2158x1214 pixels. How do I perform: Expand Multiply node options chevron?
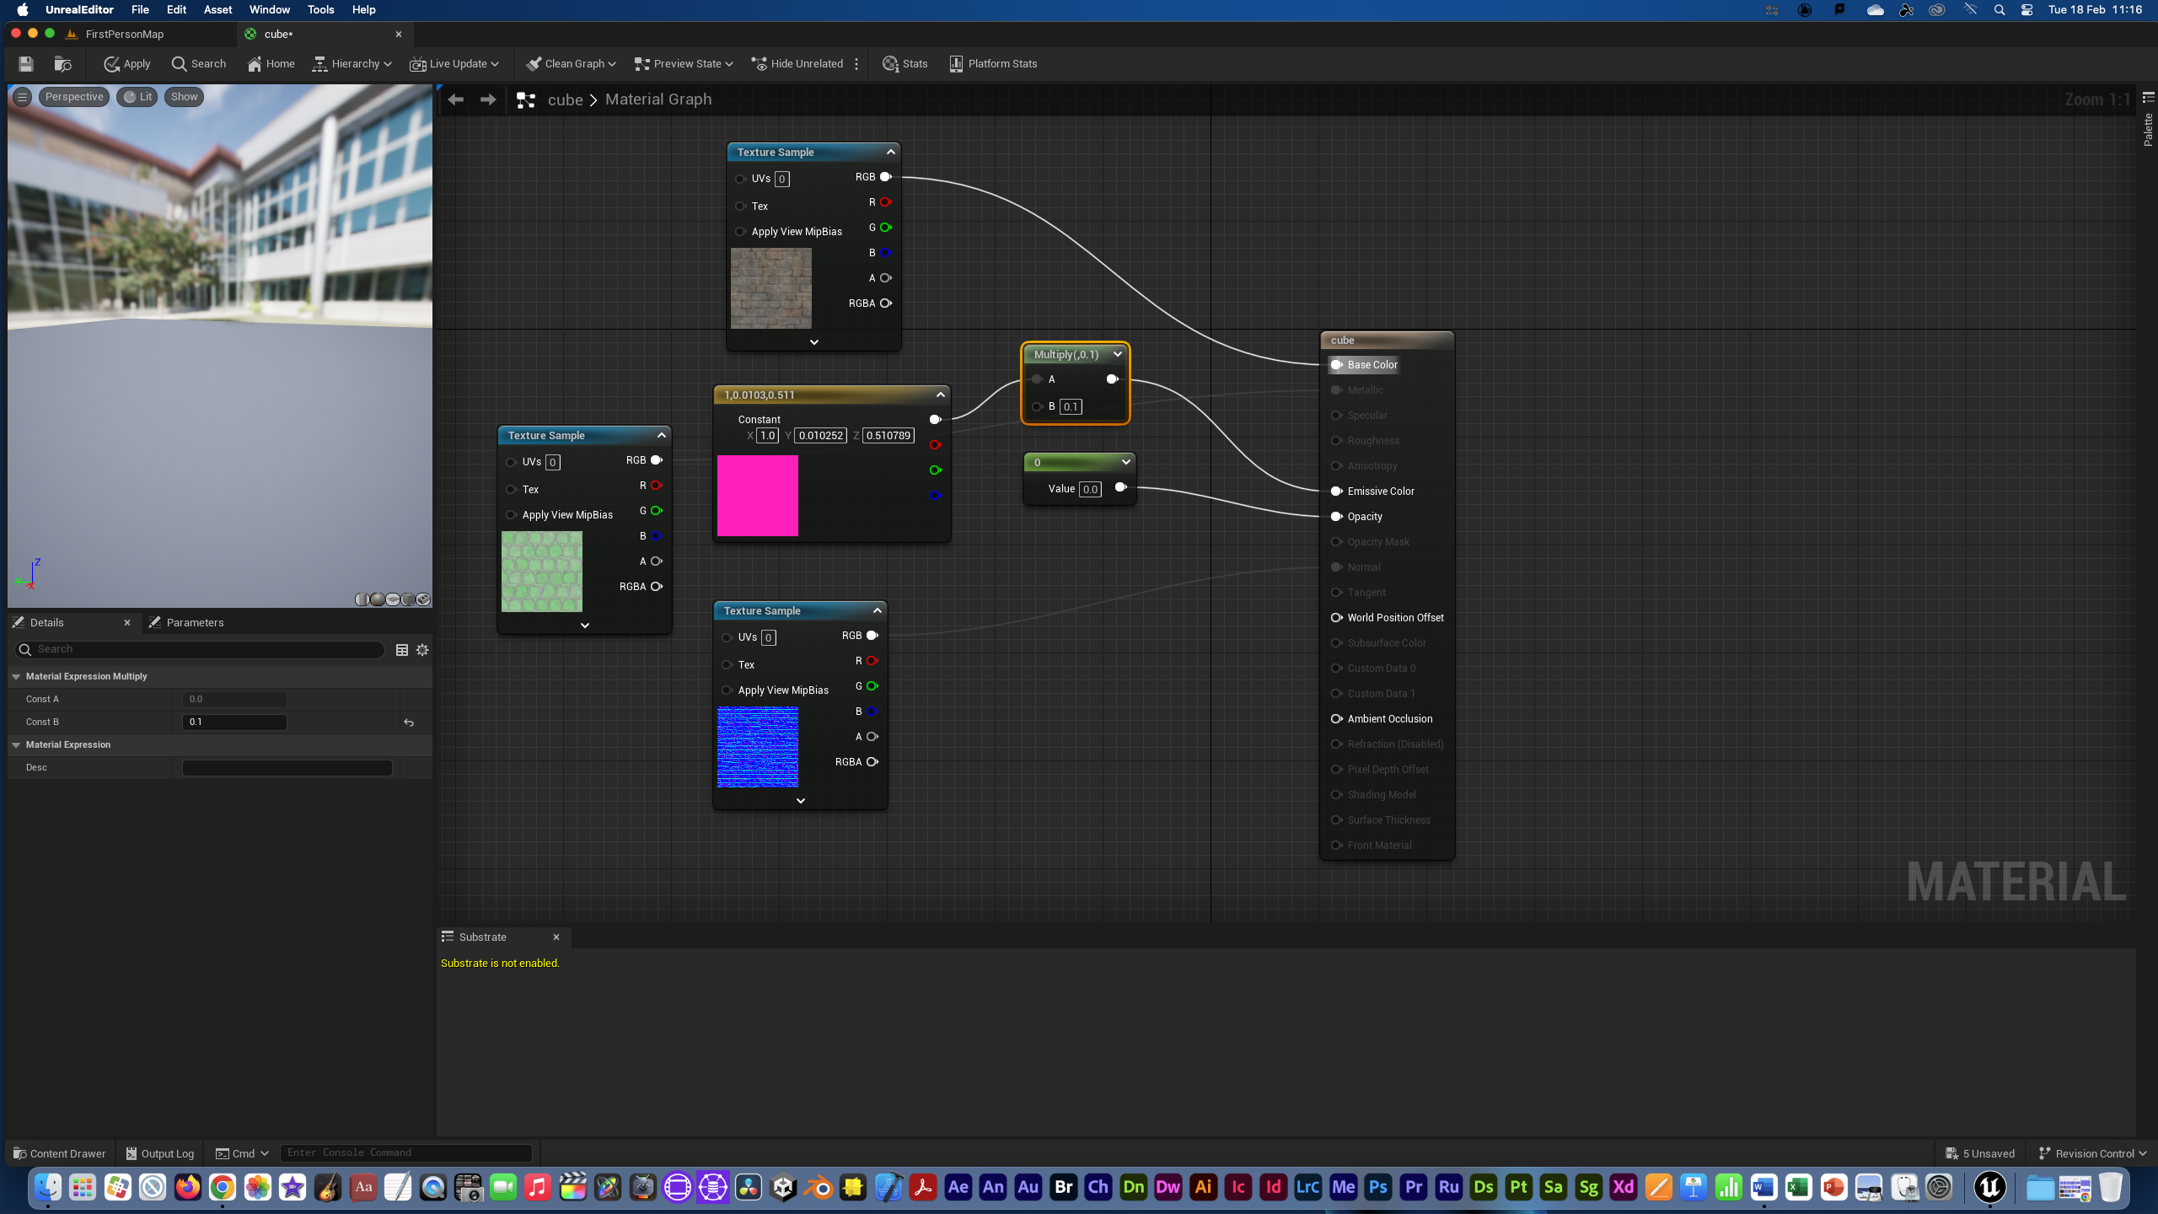click(x=1118, y=354)
